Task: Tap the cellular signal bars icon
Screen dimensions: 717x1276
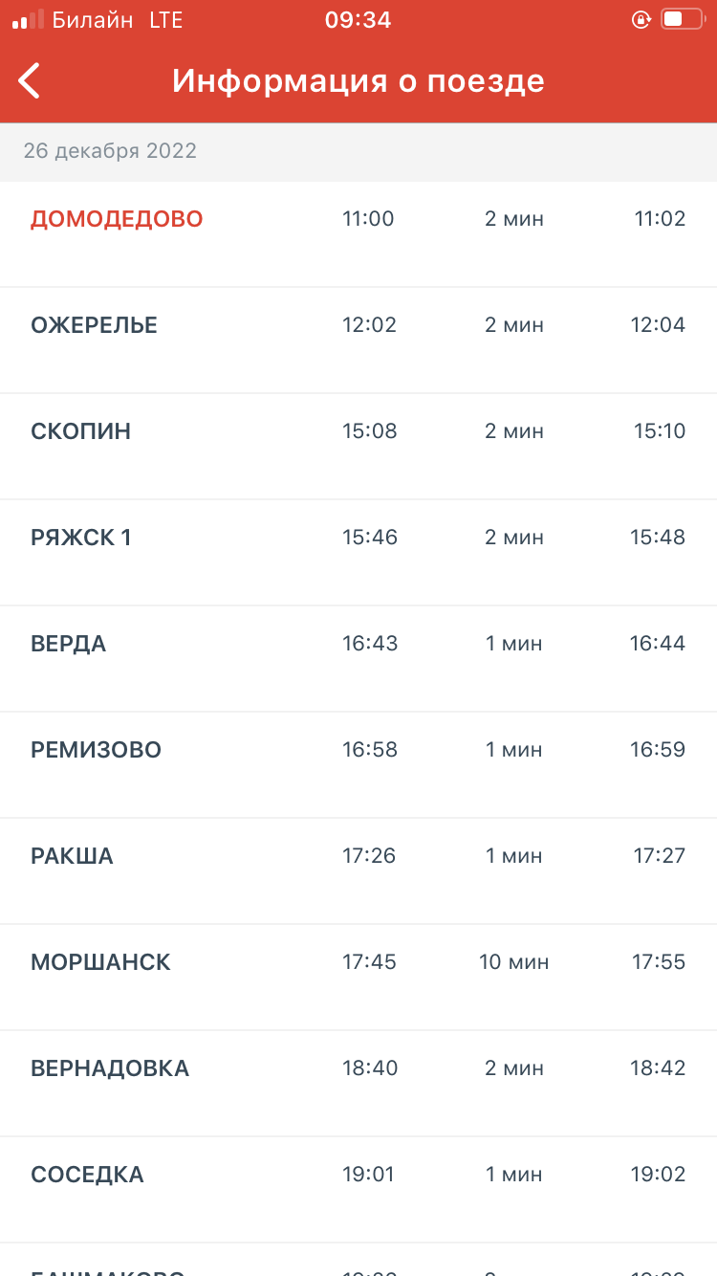Action: 28,19
